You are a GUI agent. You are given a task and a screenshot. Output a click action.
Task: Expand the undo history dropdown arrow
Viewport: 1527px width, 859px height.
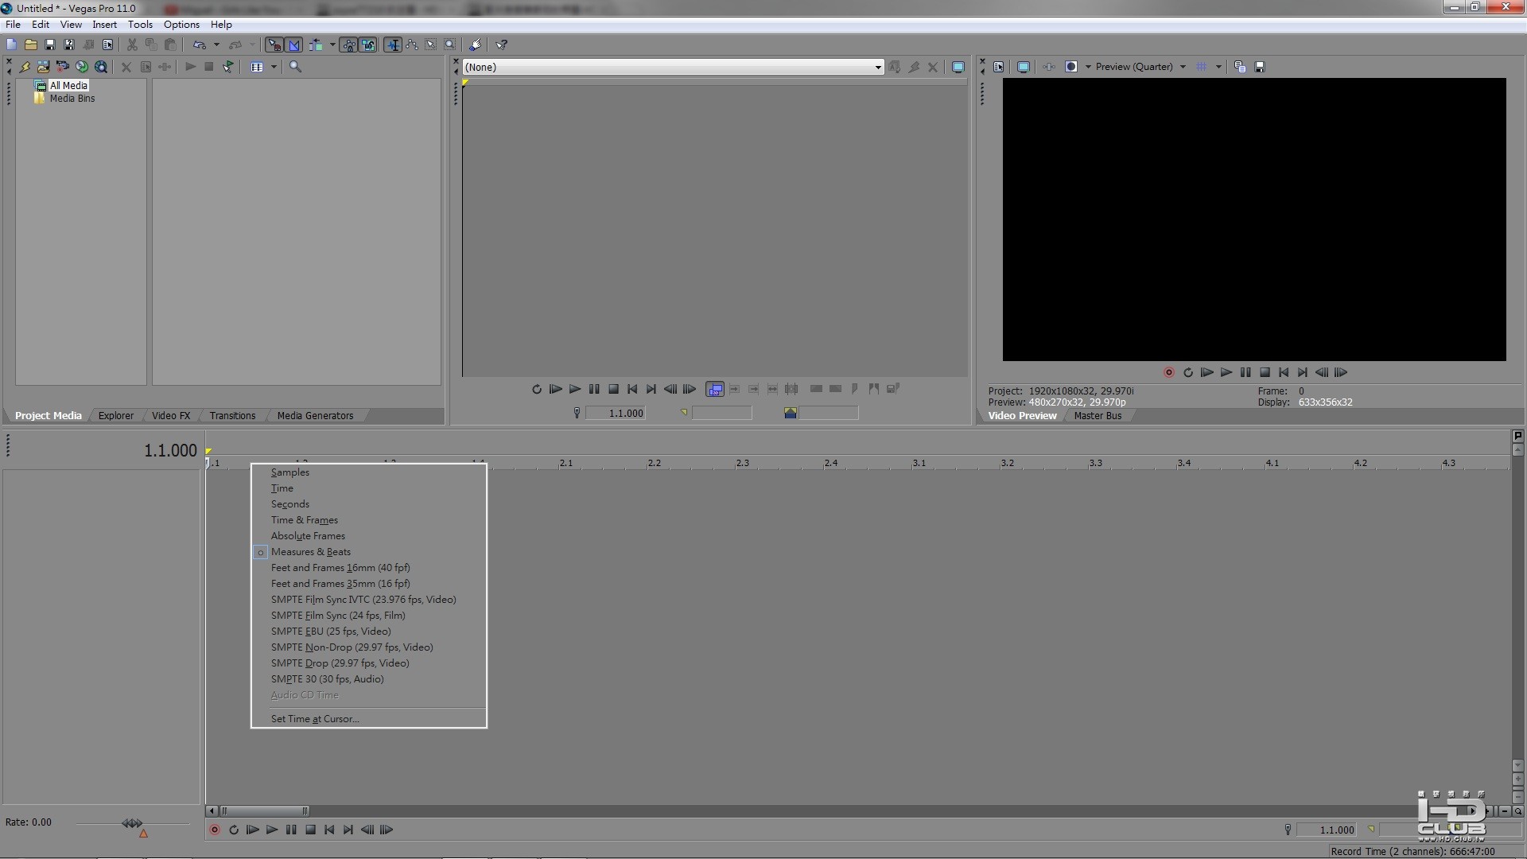tap(216, 45)
